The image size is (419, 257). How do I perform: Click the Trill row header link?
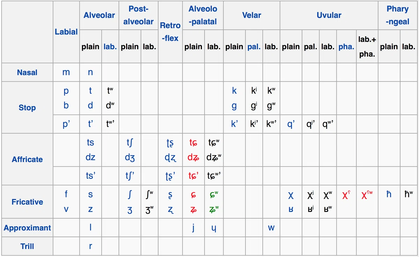(x=27, y=246)
